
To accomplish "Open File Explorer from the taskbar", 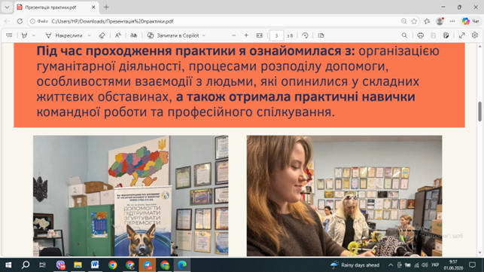I will click(x=78, y=265).
